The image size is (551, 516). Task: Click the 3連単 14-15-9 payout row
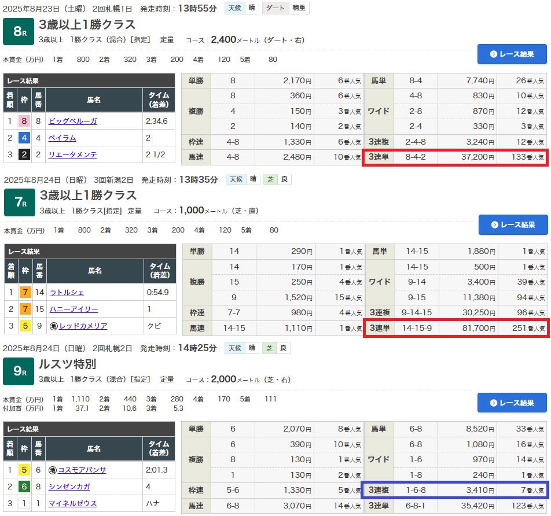[x=455, y=328]
